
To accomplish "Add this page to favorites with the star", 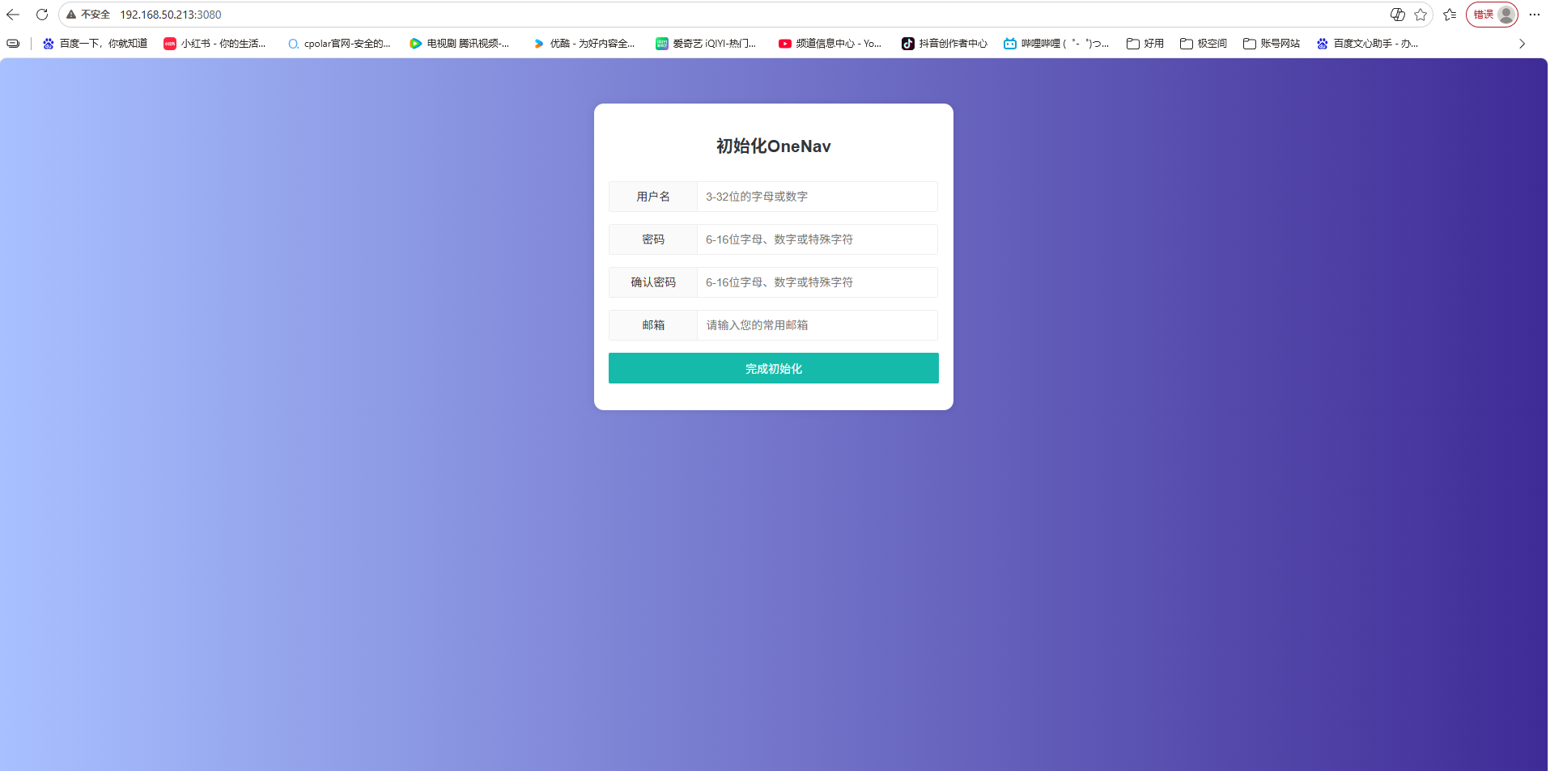I will [x=1420, y=15].
